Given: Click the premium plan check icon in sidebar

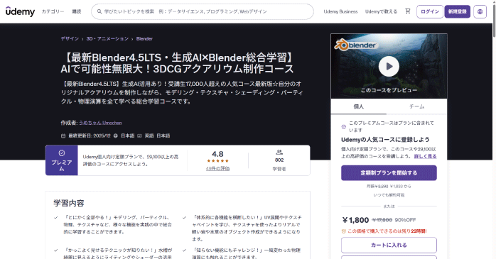Looking at the screenshot, I should [343, 126].
